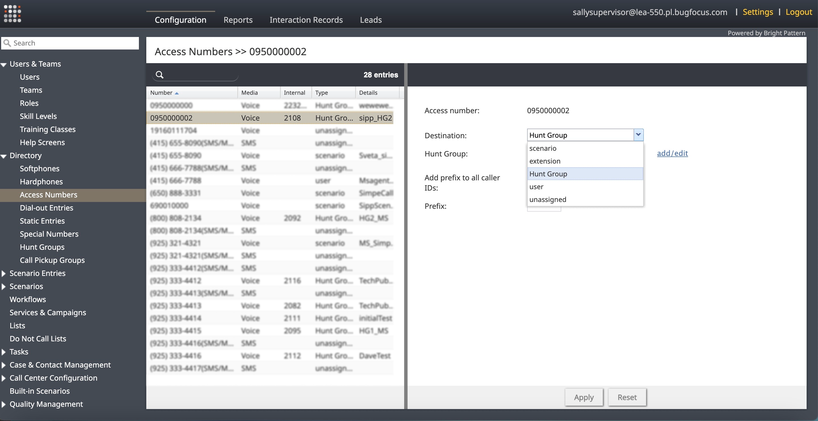Open Softphones in the sidebar
Viewport: 818px width, 421px height.
(39, 168)
